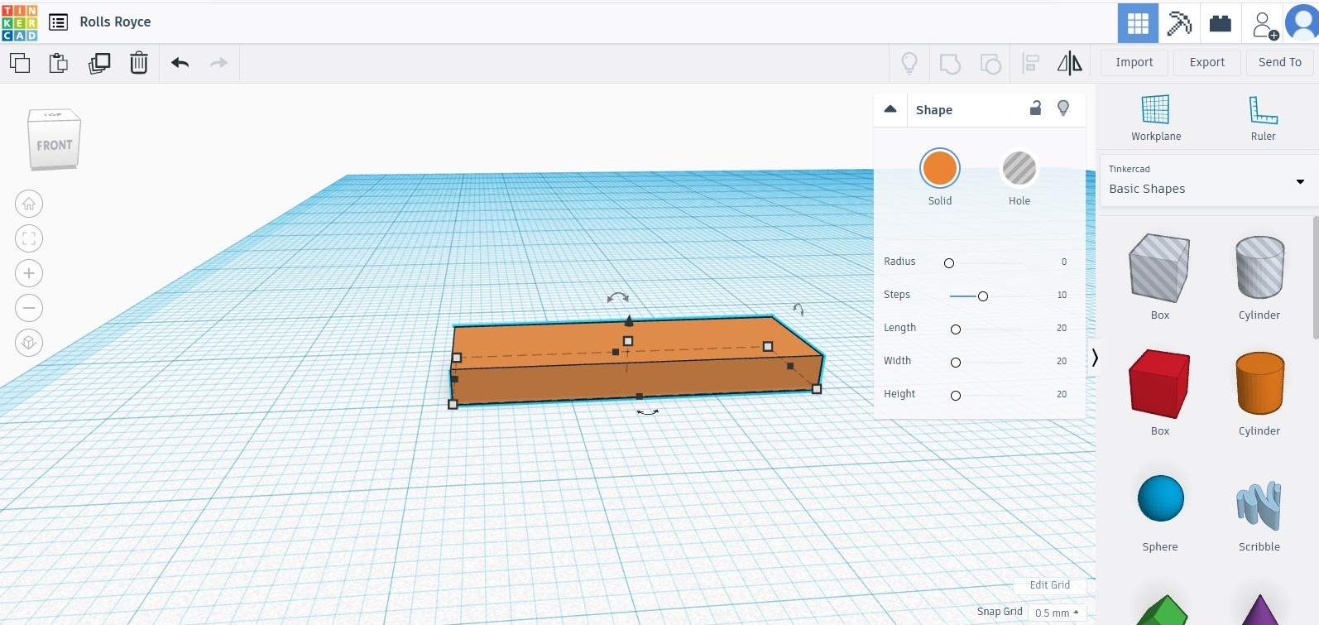Open the user account avatar

tap(1302, 22)
